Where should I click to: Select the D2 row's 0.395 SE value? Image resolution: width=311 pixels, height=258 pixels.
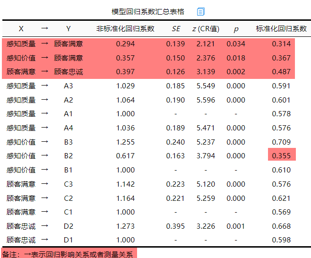click(x=176, y=226)
